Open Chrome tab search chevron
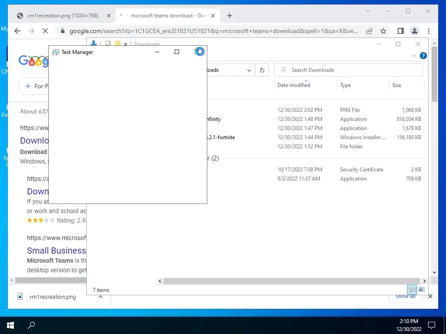The image size is (446, 334). [x=368, y=11]
